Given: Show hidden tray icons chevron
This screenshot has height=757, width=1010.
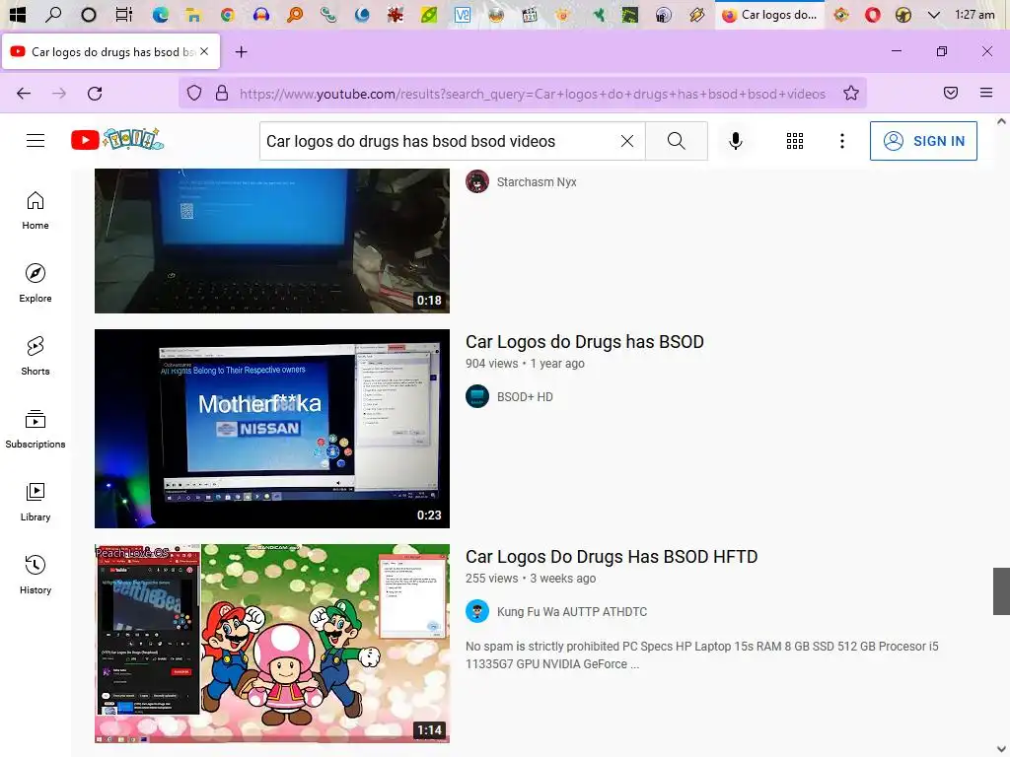Looking at the screenshot, I should 933,14.
